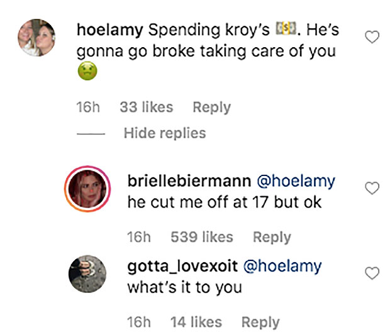View the 14 likes on gotta_lovexoit's reply
390x332 pixels.
coord(196,322)
